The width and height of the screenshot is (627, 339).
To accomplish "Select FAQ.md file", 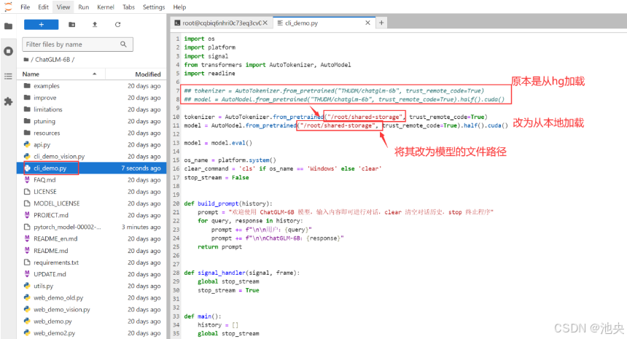I will [92, 180].
